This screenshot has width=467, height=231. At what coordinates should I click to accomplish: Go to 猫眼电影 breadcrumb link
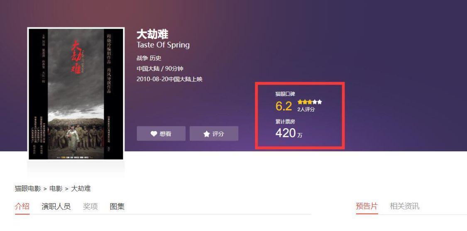point(28,188)
